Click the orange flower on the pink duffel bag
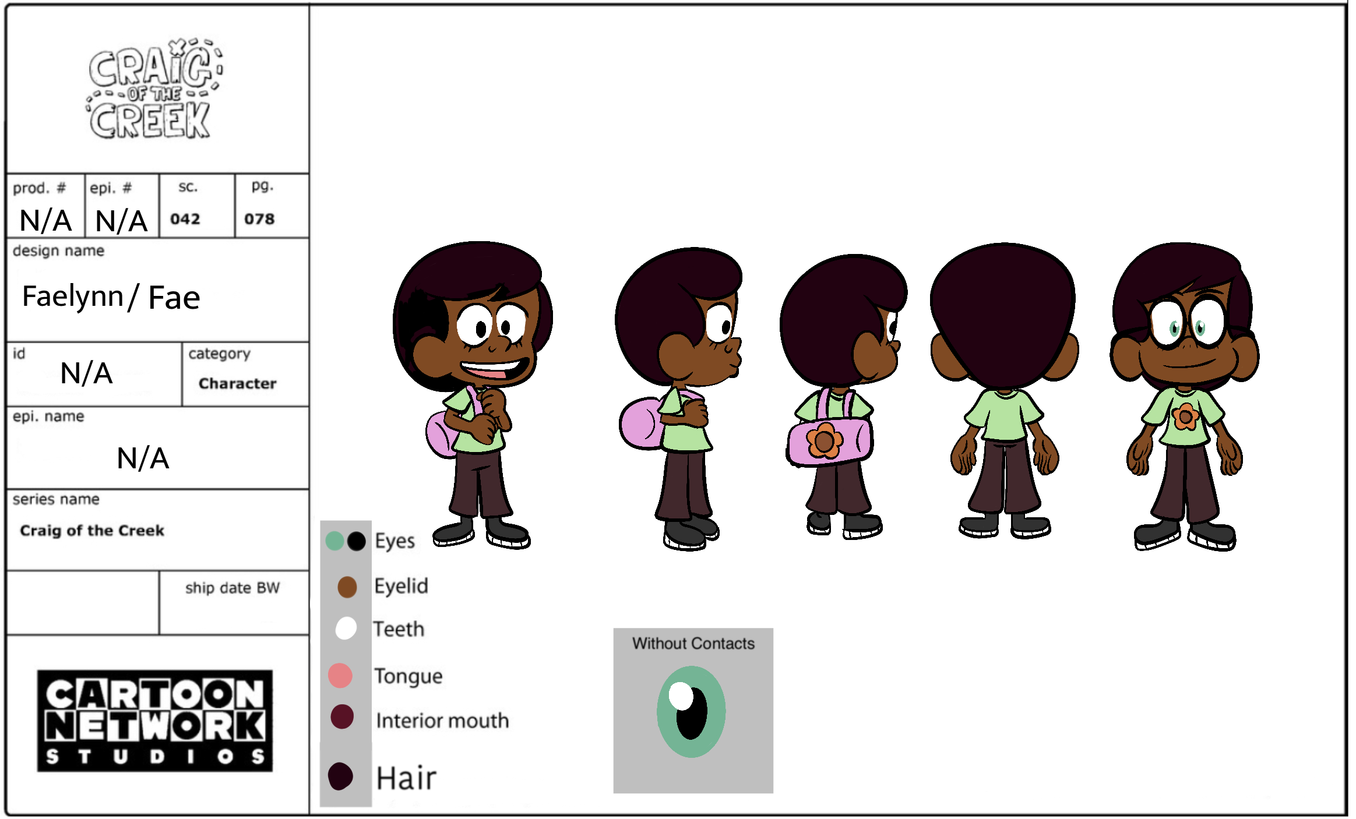The image size is (1356, 819). [x=825, y=441]
